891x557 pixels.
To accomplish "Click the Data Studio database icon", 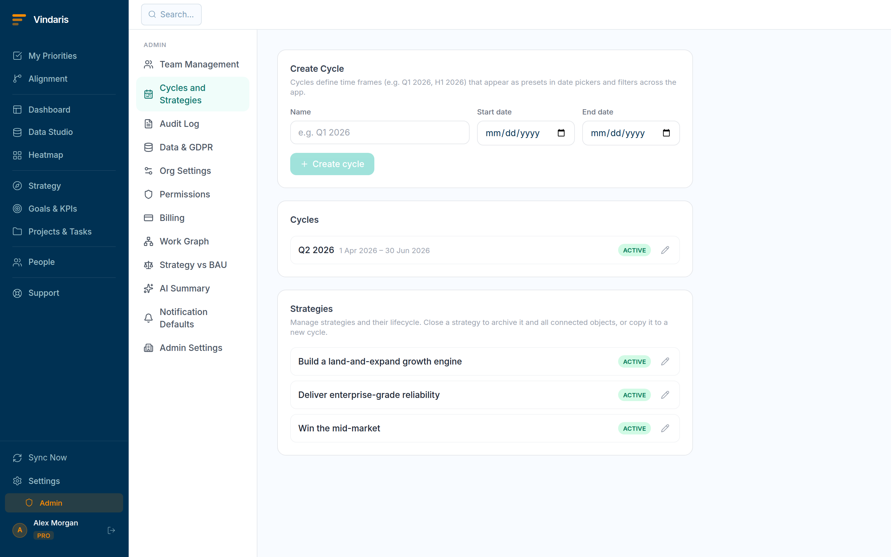I will pyautogui.click(x=17, y=132).
